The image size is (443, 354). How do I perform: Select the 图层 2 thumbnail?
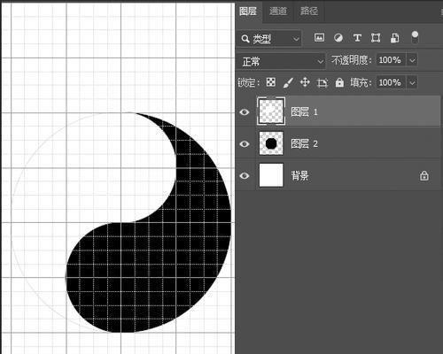pos(271,143)
